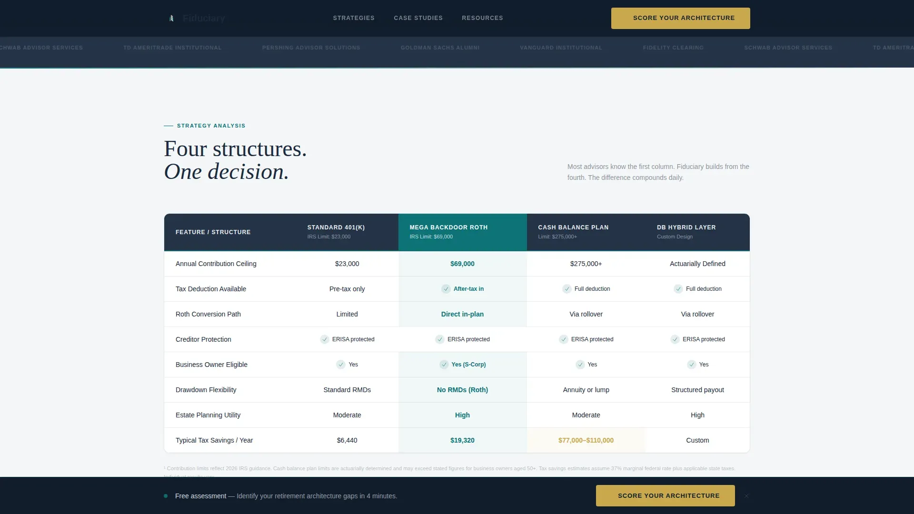
Task: Click the Actuarially Defined cell
Action: point(697,264)
